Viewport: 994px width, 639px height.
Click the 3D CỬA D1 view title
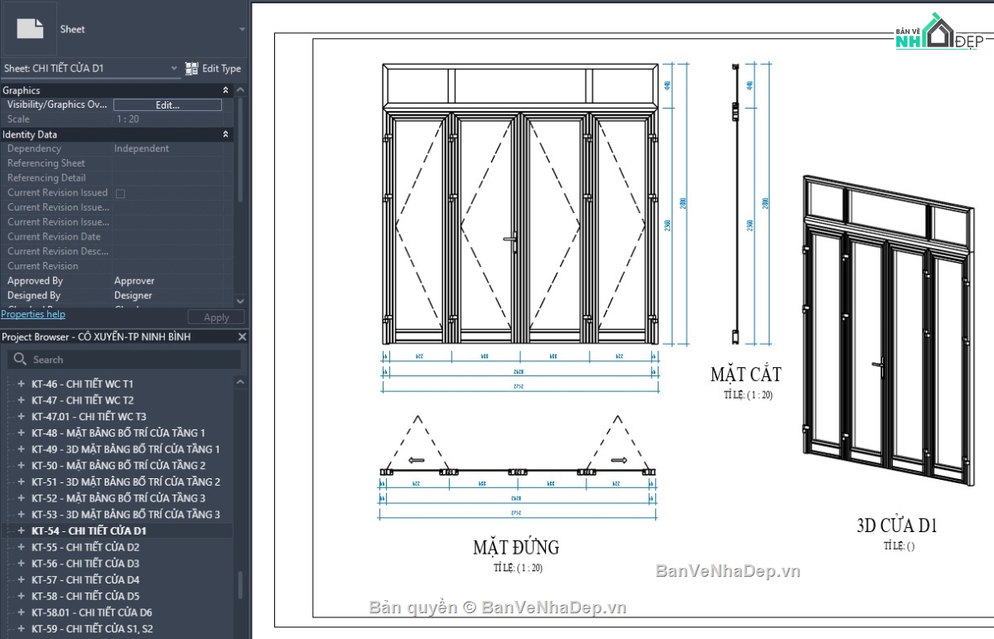(x=897, y=525)
